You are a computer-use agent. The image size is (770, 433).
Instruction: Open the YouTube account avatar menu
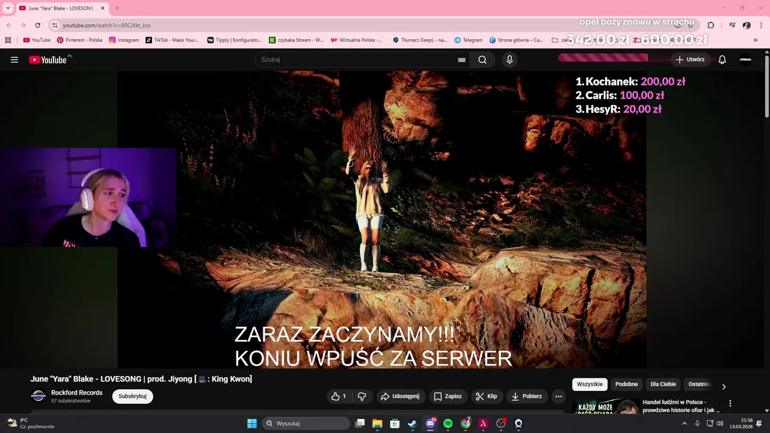click(745, 60)
